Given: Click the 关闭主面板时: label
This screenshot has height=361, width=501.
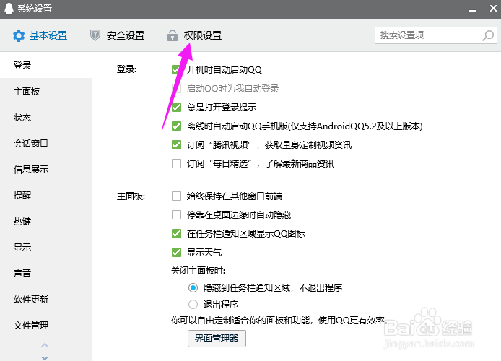Looking at the screenshot, I should pos(198,271).
